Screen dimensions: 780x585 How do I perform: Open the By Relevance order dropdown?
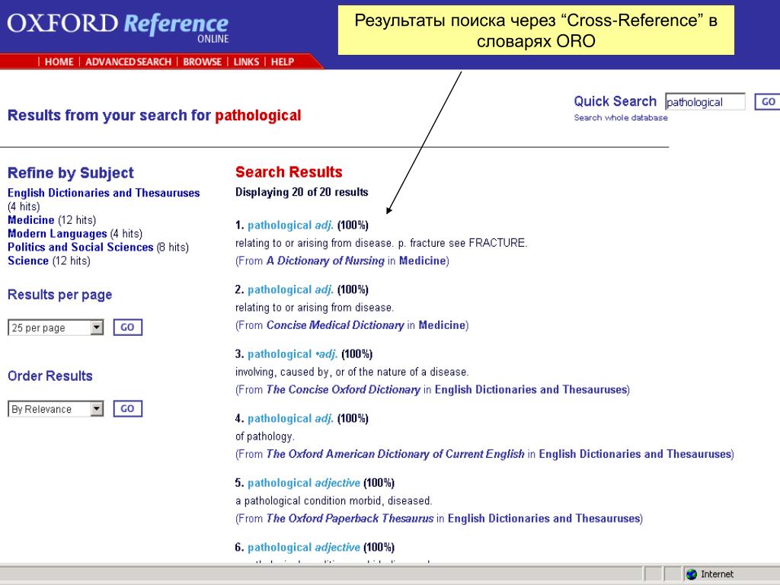coord(56,409)
